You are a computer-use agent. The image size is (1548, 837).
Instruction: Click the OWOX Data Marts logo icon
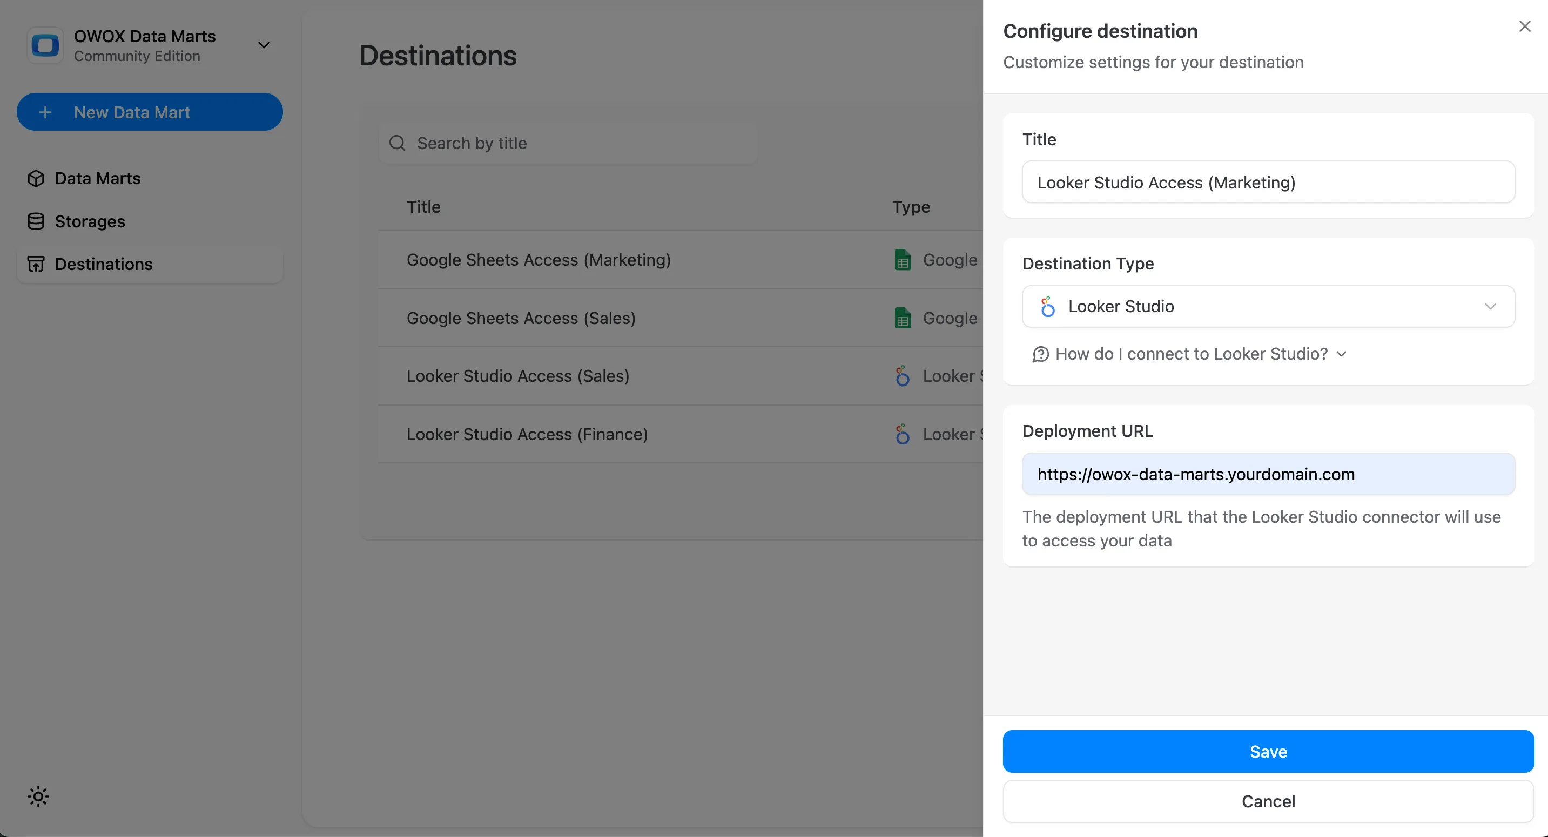point(45,45)
